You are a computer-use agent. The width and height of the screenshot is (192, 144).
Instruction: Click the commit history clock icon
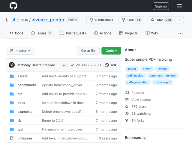tap(106, 65)
